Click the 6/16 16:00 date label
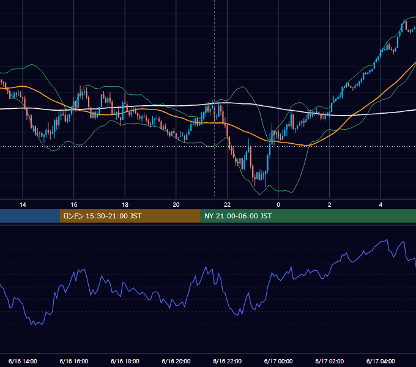 point(74,361)
